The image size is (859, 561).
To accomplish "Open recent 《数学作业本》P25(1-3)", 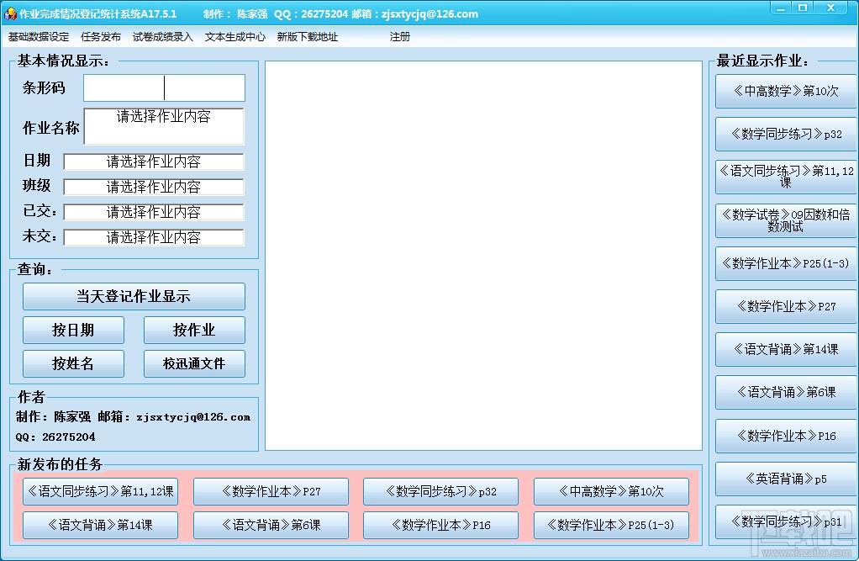I will [x=786, y=263].
